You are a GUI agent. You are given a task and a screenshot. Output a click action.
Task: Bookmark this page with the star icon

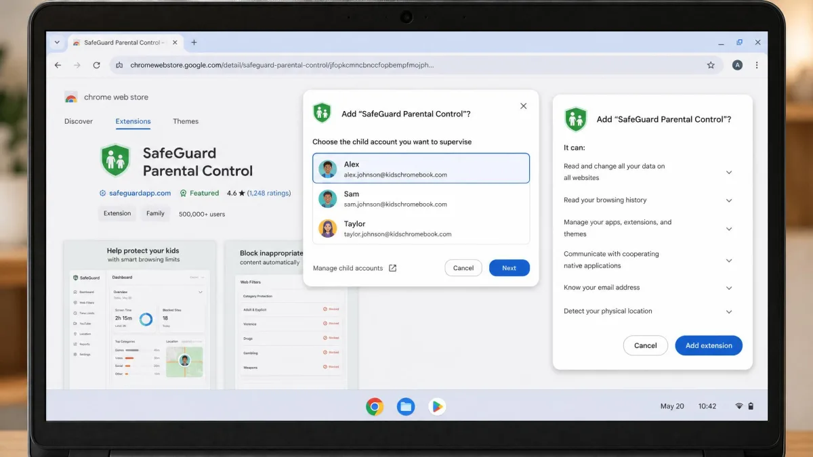click(711, 65)
